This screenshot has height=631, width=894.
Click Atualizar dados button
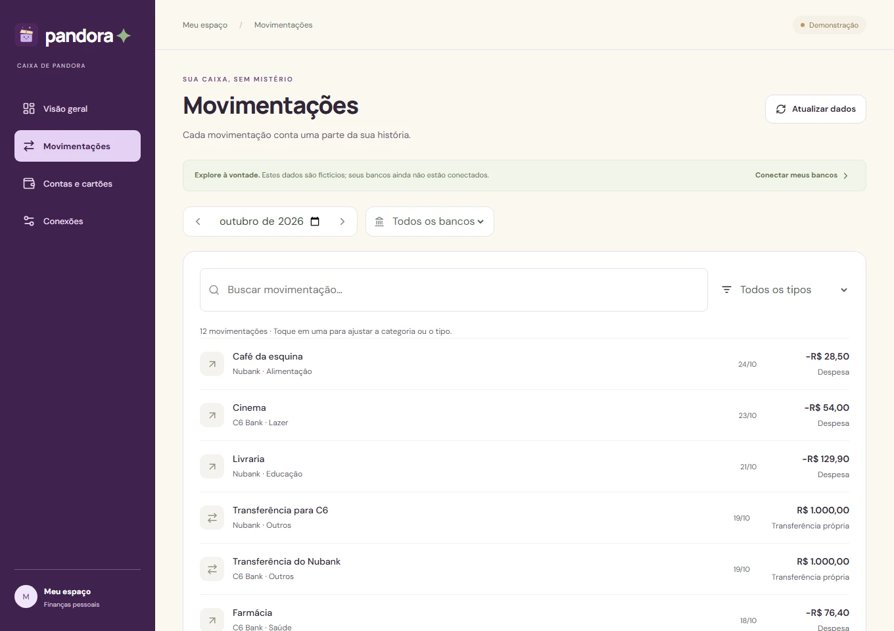(816, 109)
